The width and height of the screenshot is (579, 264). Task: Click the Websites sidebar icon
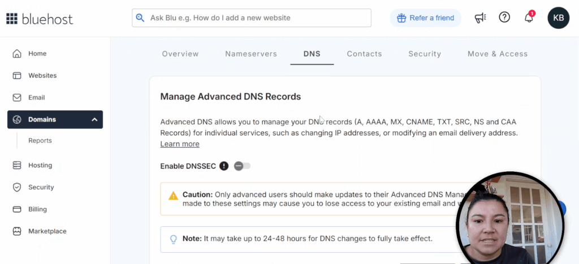tap(17, 76)
